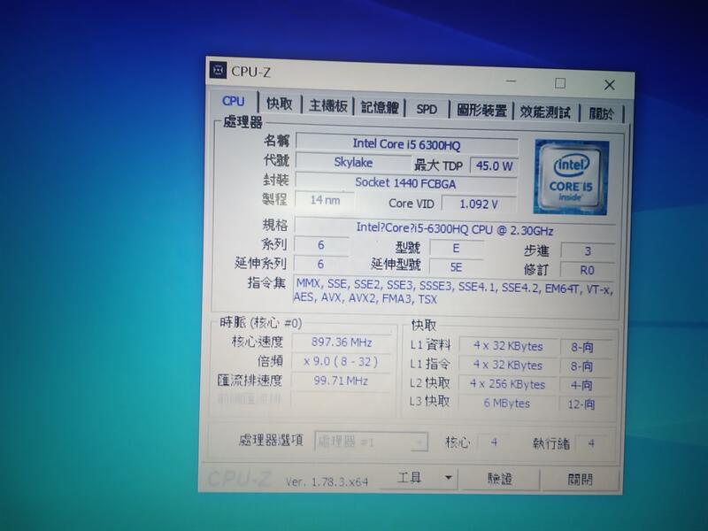The height and width of the screenshot is (531, 708).
Task: Click the Intel Core i5 badge logo
Action: point(571,177)
